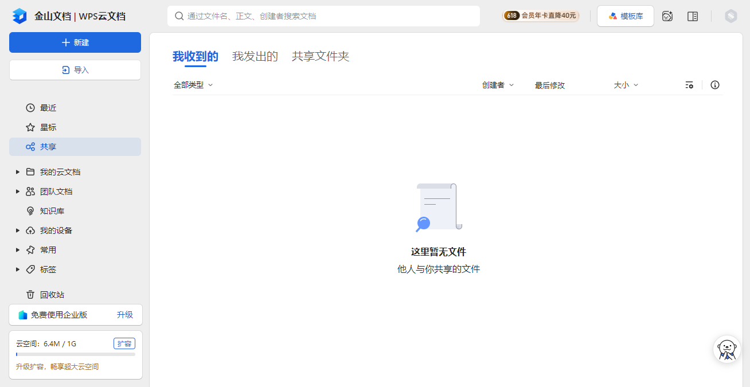The width and height of the screenshot is (750, 387).
Task: Click the cloud storage usage bar
Action: tap(76, 354)
